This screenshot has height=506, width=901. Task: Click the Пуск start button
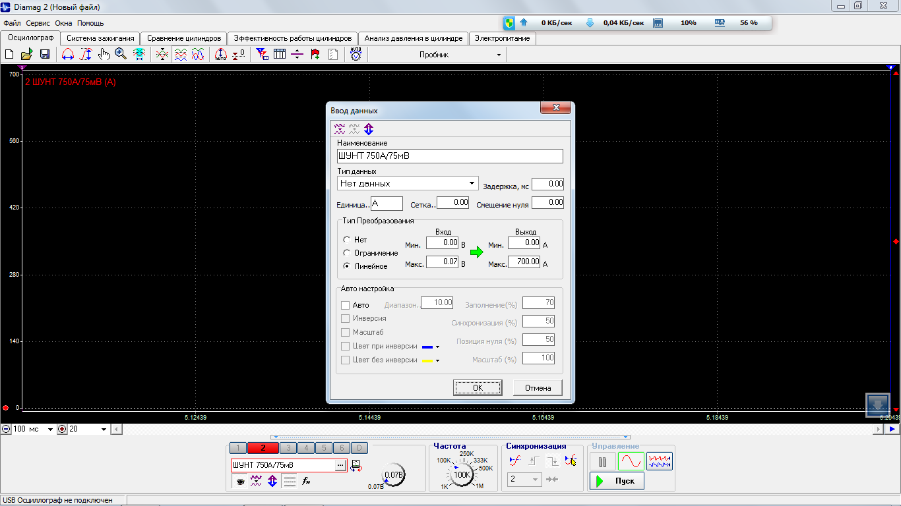click(x=617, y=481)
